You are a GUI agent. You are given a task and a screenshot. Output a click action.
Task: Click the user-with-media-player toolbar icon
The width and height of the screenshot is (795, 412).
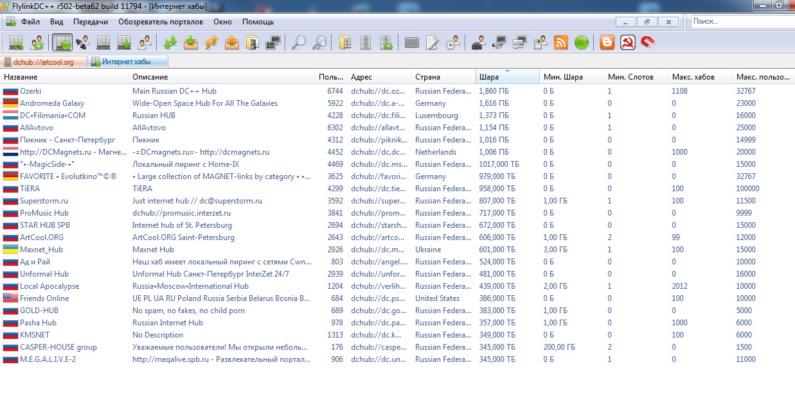pos(540,43)
